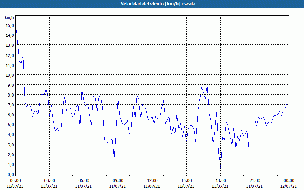Viewport: 304px width, 190px height.
Task: Click the '8,0' y-axis value
Action: (x=11, y=95)
